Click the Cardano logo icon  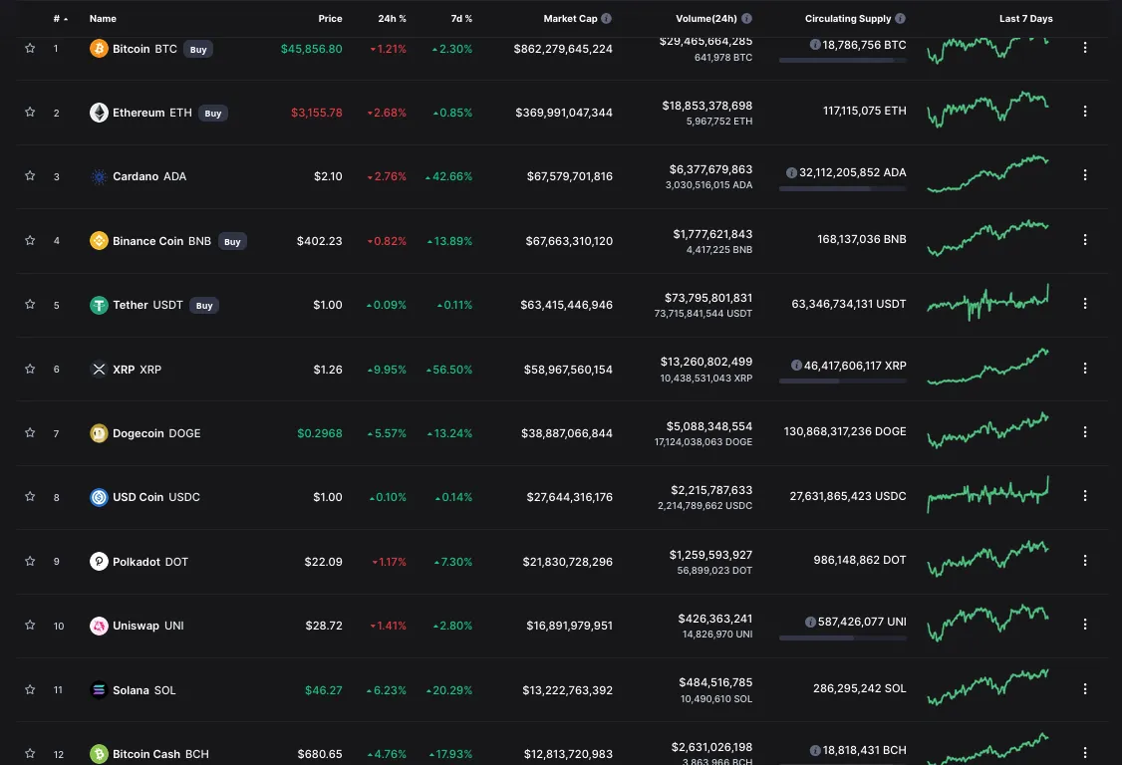[x=99, y=176]
